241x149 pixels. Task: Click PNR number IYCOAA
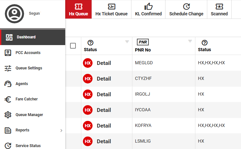point(143,110)
